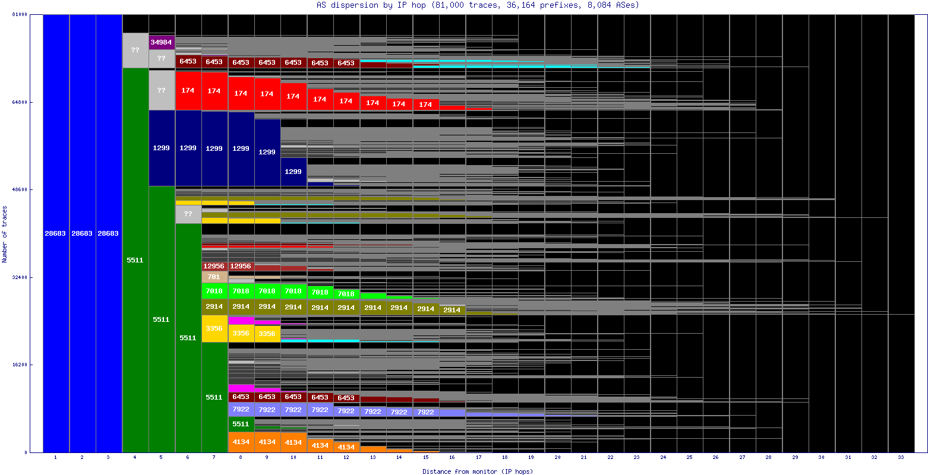Pick bright green 7018 block at hop 12
The height and width of the screenshot is (475, 928).
pyautogui.click(x=346, y=294)
